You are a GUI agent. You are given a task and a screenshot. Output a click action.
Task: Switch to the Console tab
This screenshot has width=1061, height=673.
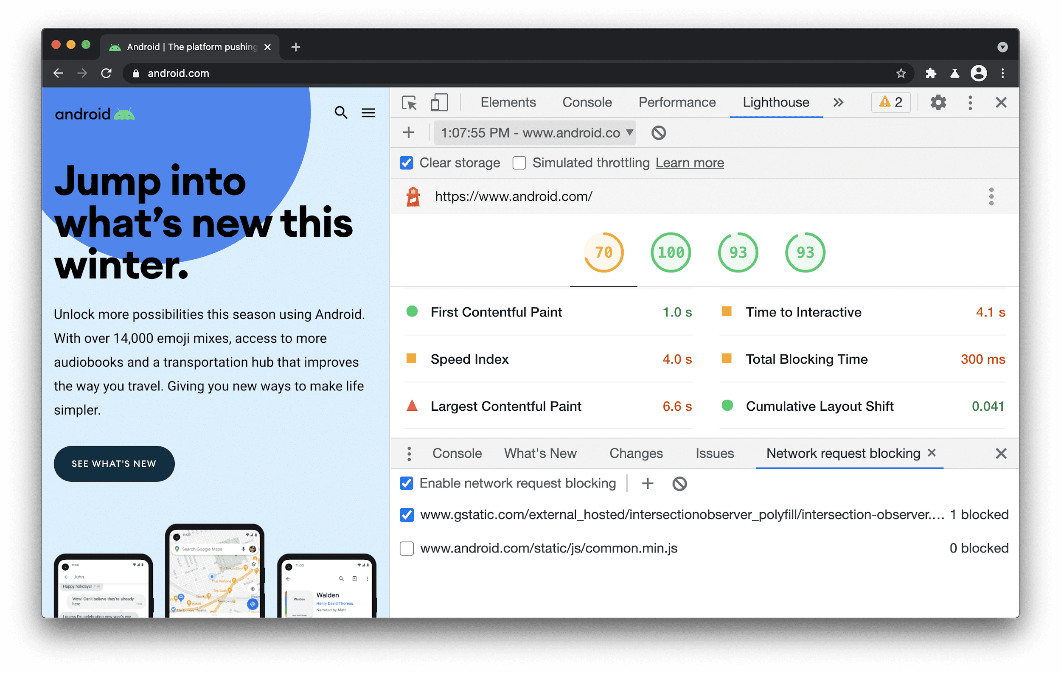click(586, 101)
